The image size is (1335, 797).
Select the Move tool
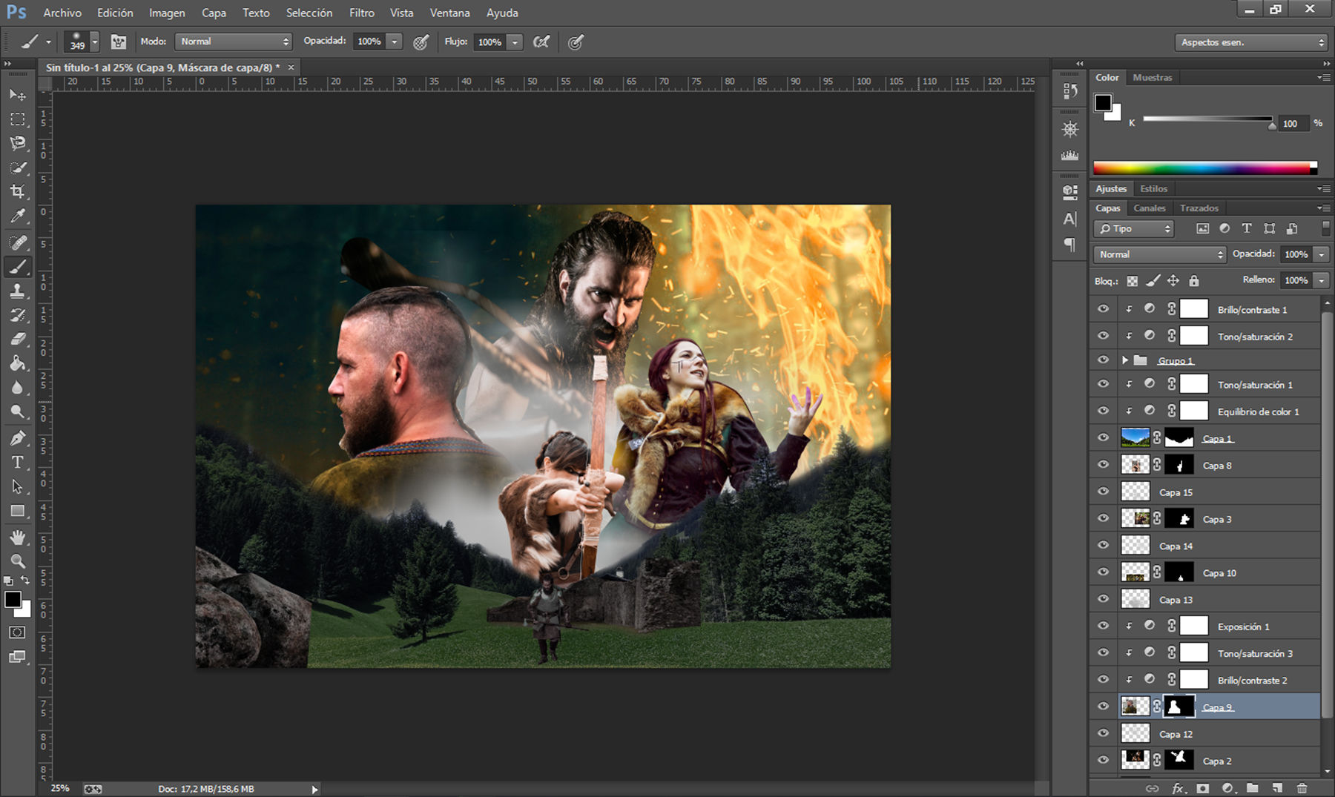point(18,95)
